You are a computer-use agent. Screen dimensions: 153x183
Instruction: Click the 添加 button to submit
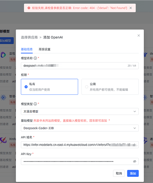(133, 173)
